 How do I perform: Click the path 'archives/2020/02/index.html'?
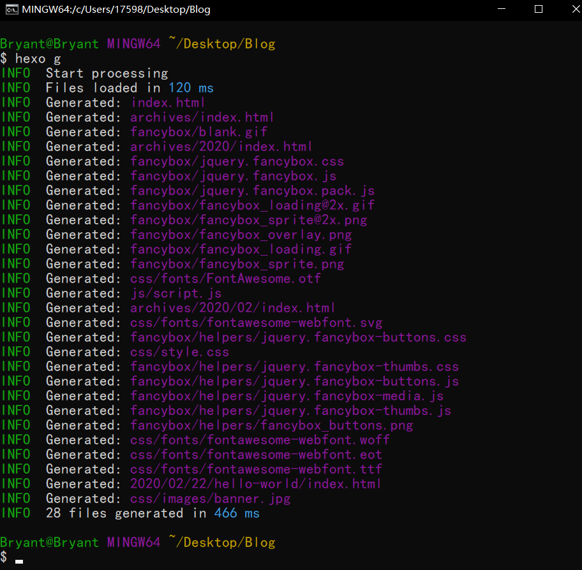(233, 308)
